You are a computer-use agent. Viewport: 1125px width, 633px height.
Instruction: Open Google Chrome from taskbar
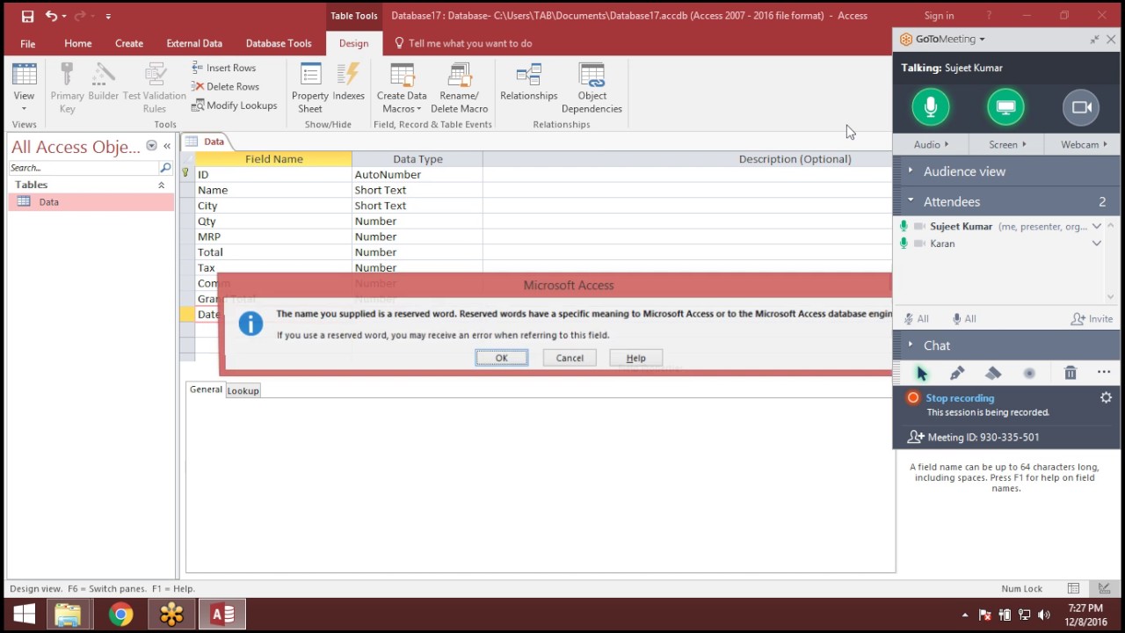click(x=121, y=615)
